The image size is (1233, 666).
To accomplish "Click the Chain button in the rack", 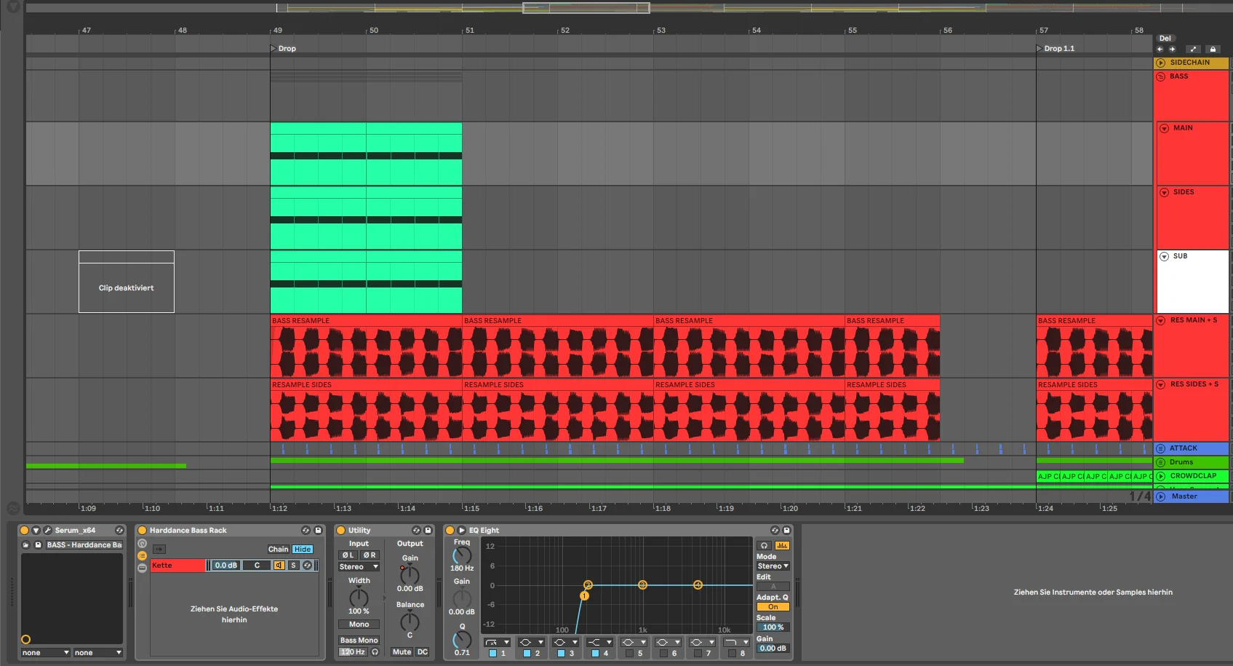I will pyautogui.click(x=278, y=550).
